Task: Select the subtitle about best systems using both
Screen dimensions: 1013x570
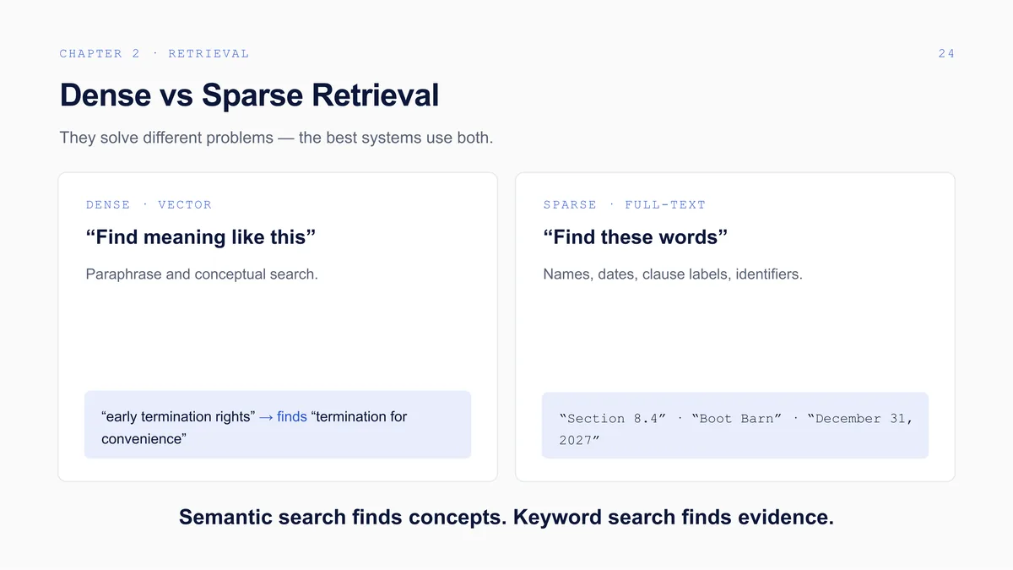Action: pos(276,137)
